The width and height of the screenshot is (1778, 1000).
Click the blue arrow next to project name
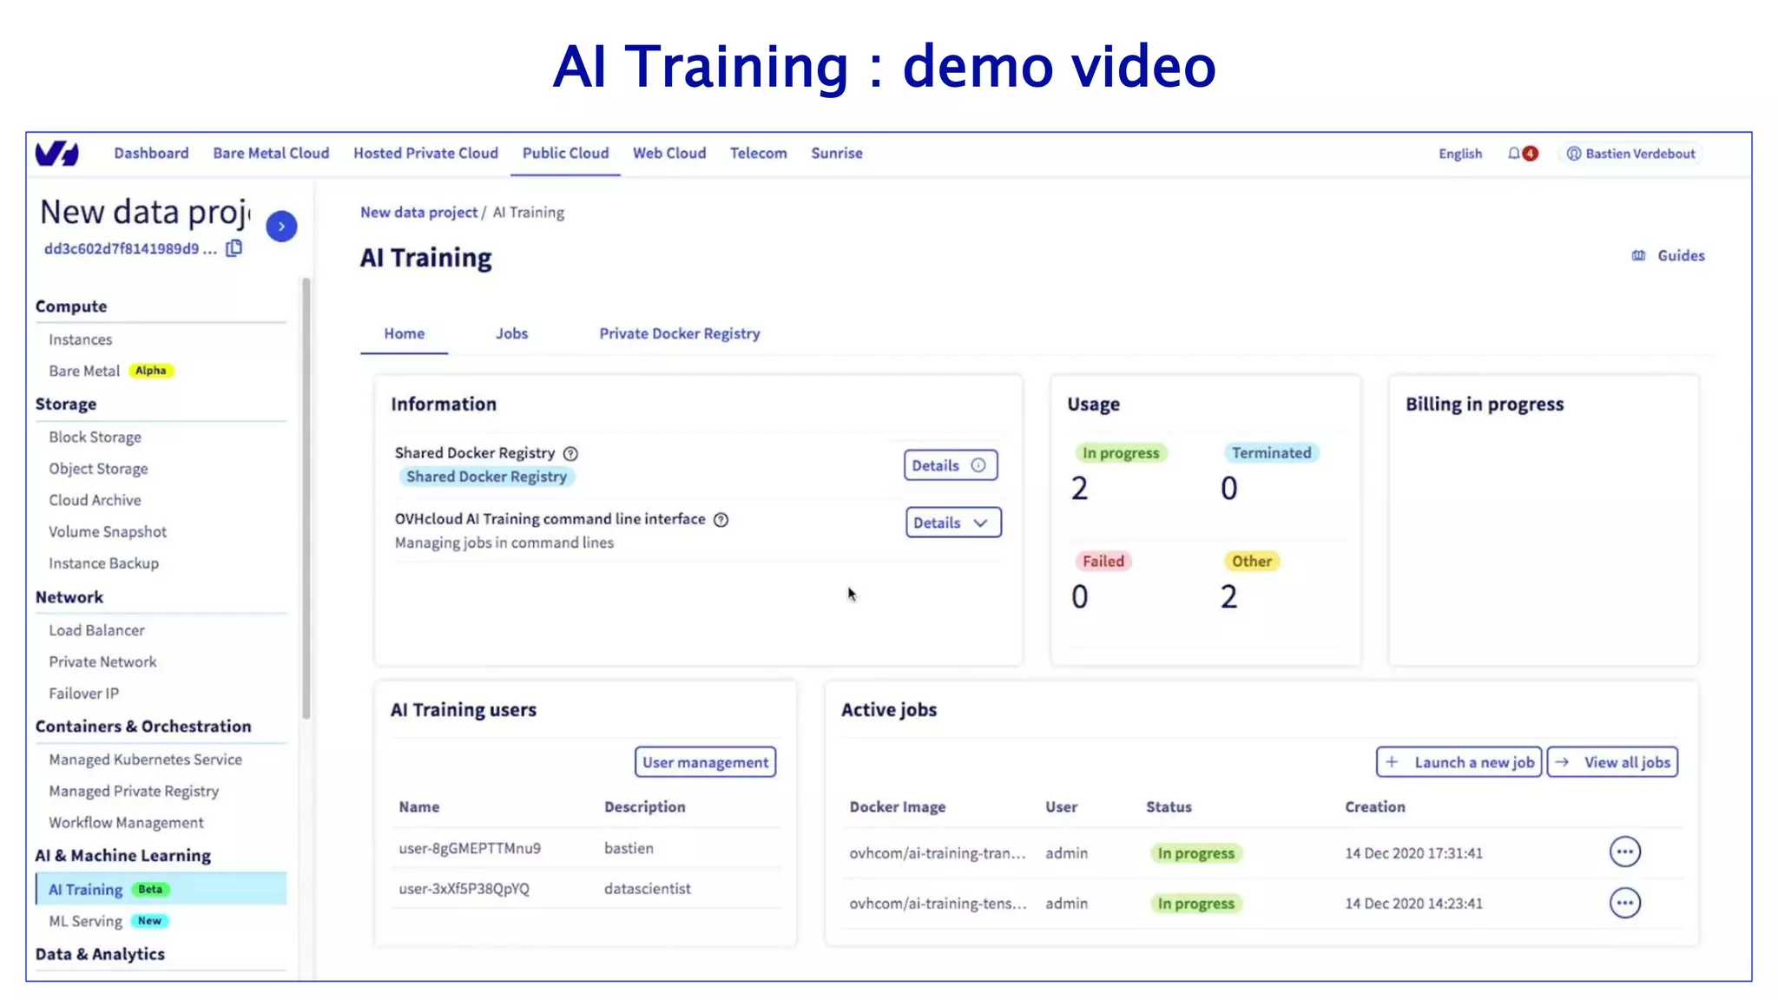tap(281, 227)
